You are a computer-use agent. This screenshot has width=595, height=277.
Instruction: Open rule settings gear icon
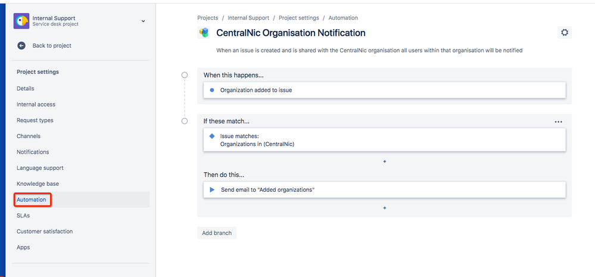pos(565,33)
